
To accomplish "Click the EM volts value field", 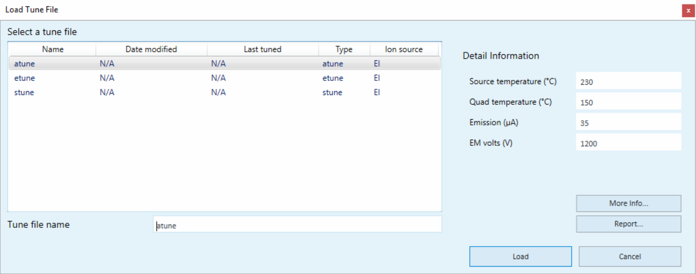I will coord(629,143).
